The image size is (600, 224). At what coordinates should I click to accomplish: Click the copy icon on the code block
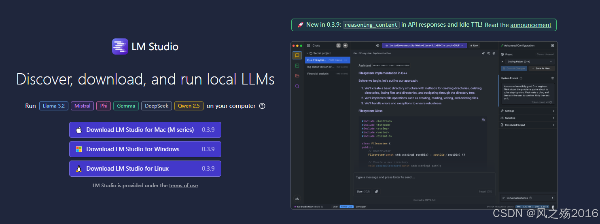(483, 120)
